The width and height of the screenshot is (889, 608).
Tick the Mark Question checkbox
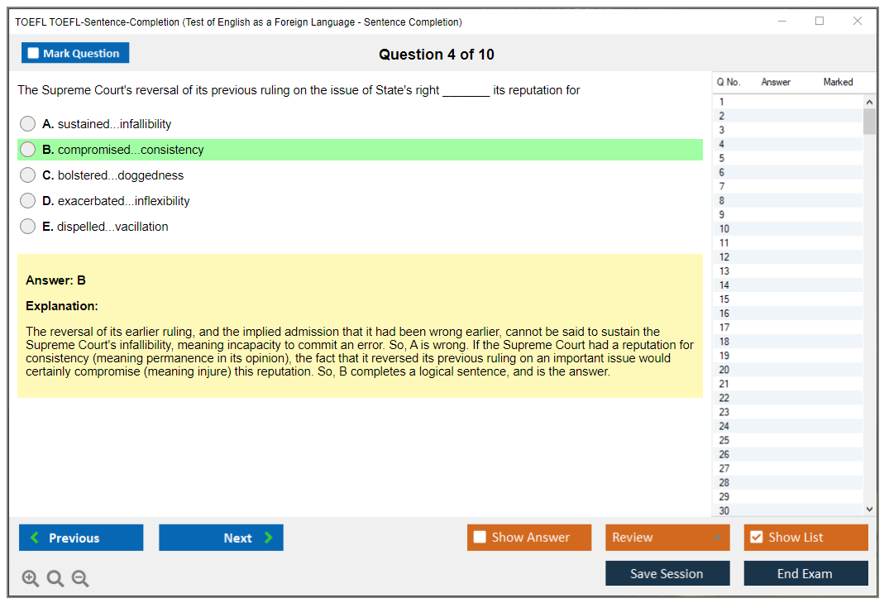(34, 54)
